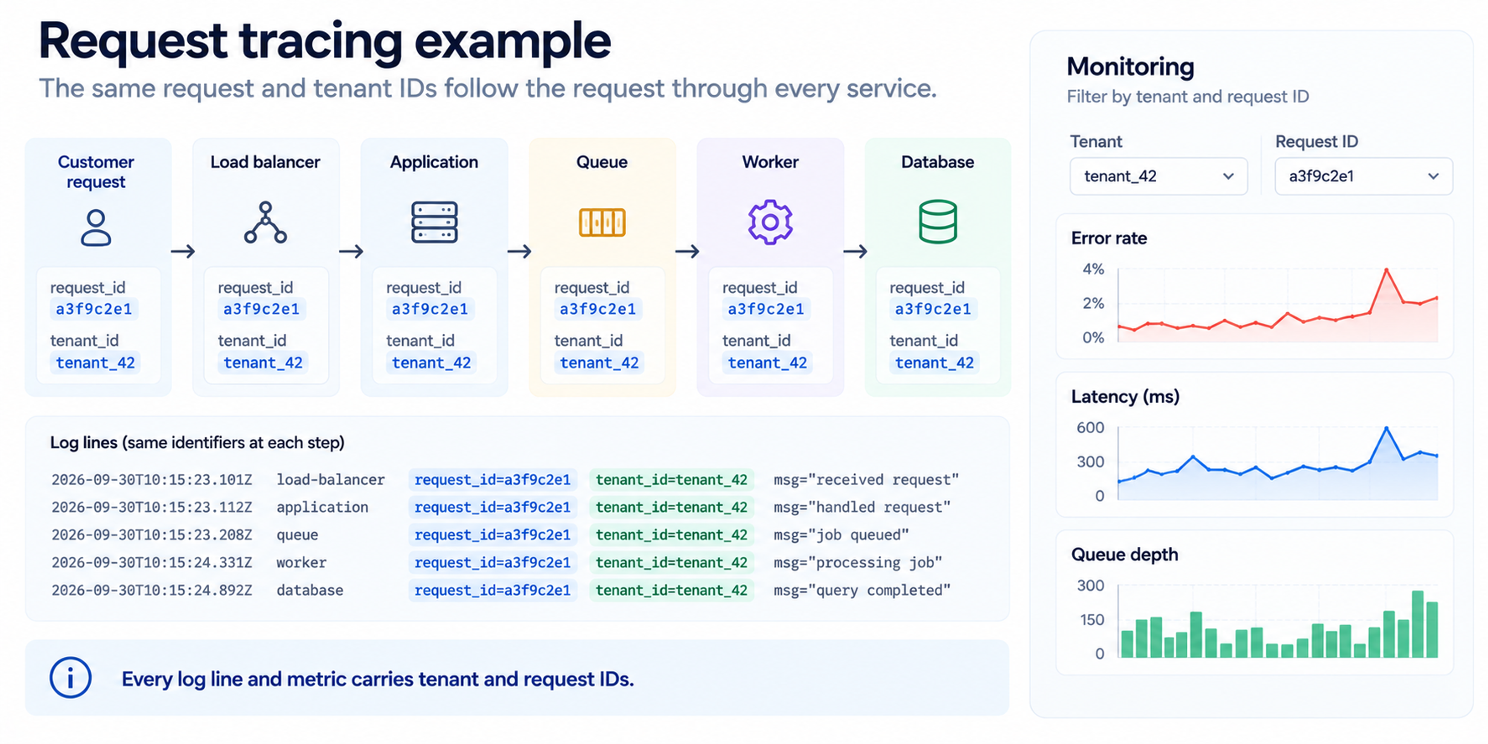Viewport: 1488px width, 744px height.
Task: Click the Application server icon
Action: point(434,222)
